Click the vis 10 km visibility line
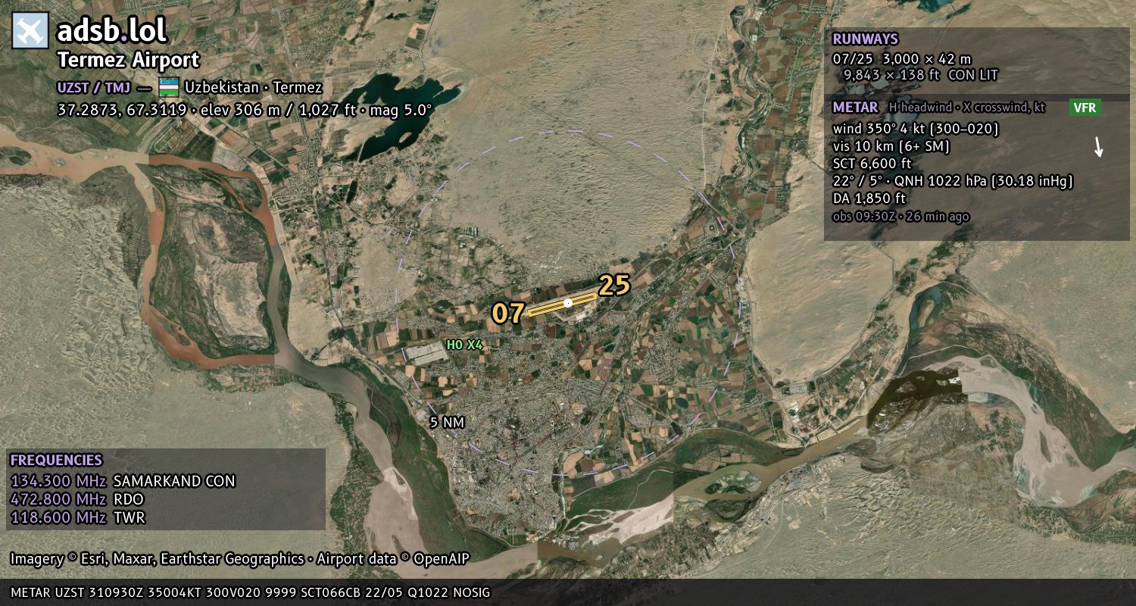The image size is (1136, 606). point(891,146)
